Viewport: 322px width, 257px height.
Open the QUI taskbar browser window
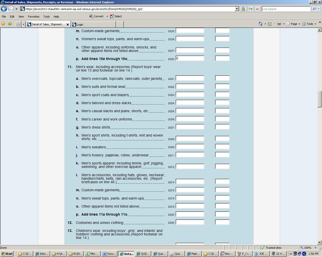pos(143,254)
